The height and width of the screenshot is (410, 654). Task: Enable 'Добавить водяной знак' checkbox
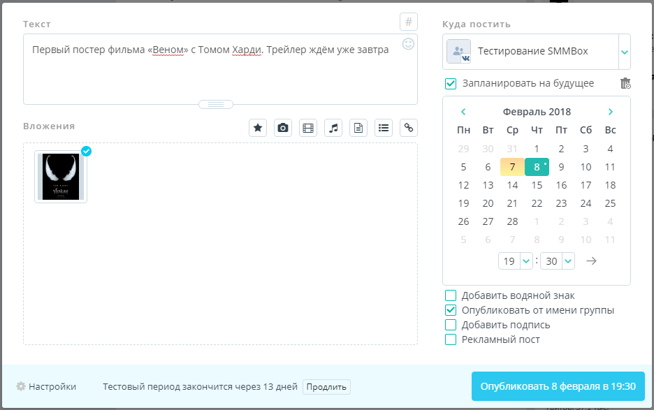pyautogui.click(x=451, y=295)
